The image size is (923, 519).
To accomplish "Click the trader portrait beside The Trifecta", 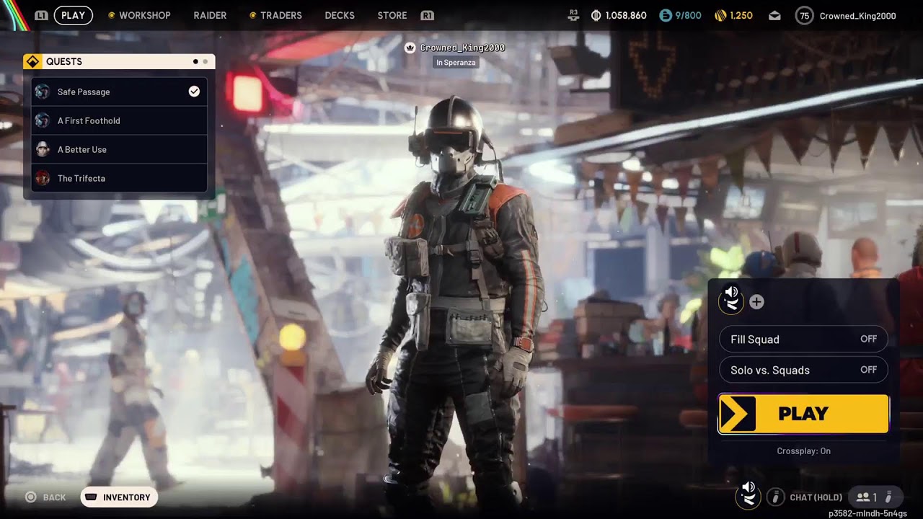I will [43, 178].
